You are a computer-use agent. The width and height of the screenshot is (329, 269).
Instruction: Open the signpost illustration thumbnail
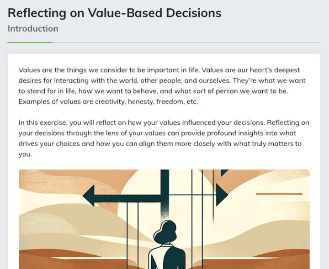coord(164,219)
